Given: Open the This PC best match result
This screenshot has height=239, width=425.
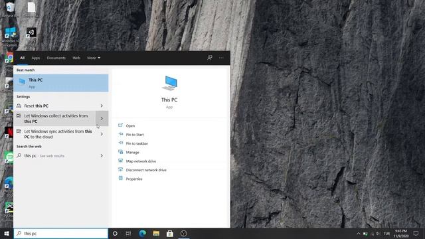Looking at the screenshot, I should [61, 83].
